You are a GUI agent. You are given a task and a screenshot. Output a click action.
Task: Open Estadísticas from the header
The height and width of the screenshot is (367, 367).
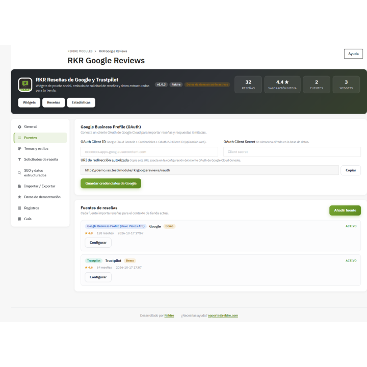pyautogui.click(x=81, y=102)
